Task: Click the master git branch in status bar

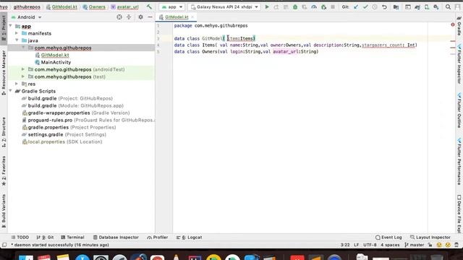Action: (415, 245)
